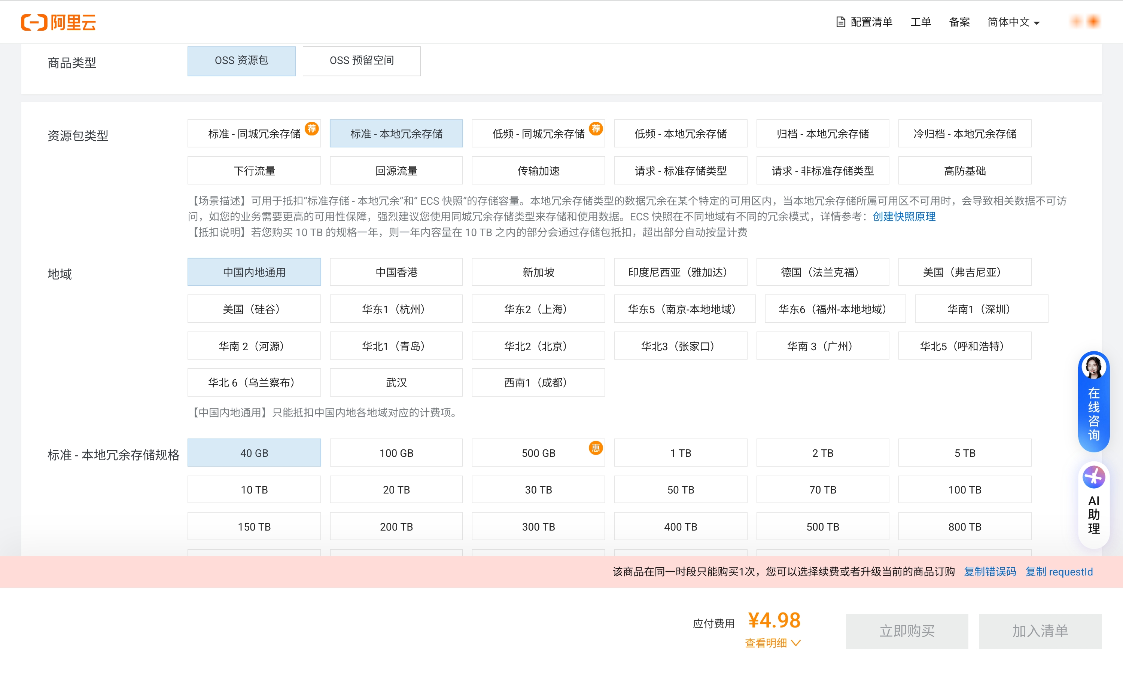Image resolution: width=1123 pixels, height=675 pixels.
Task: Select region 华南 2（河源）
Action: pos(254,346)
